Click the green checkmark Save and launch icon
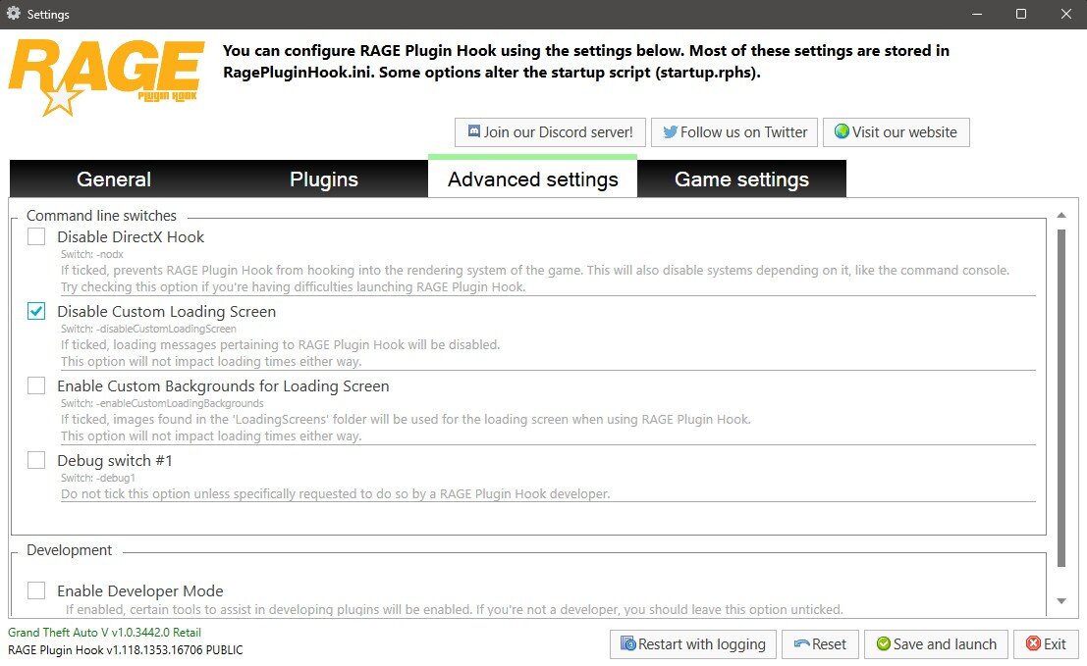This screenshot has width=1087, height=666. click(x=883, y=644)
